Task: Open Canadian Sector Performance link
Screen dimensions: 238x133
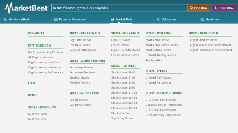Action: click(164, 105)
